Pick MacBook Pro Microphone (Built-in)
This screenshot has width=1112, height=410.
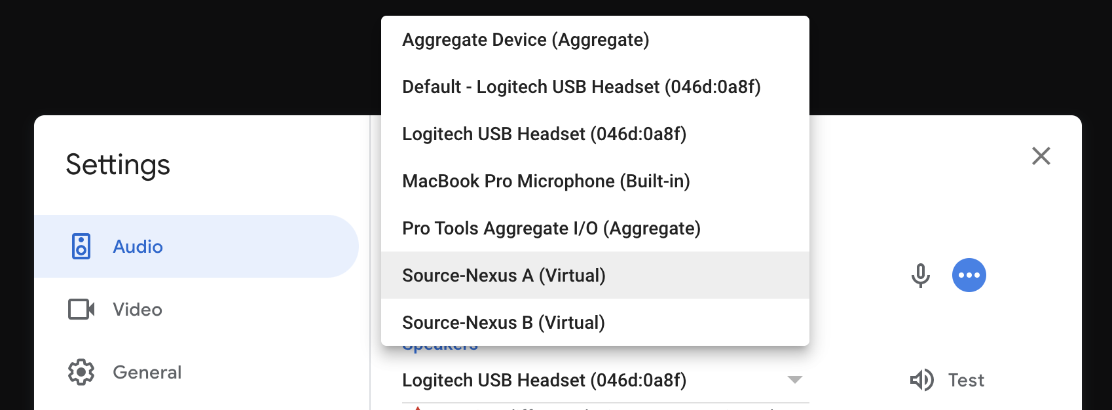click(546, 181)
